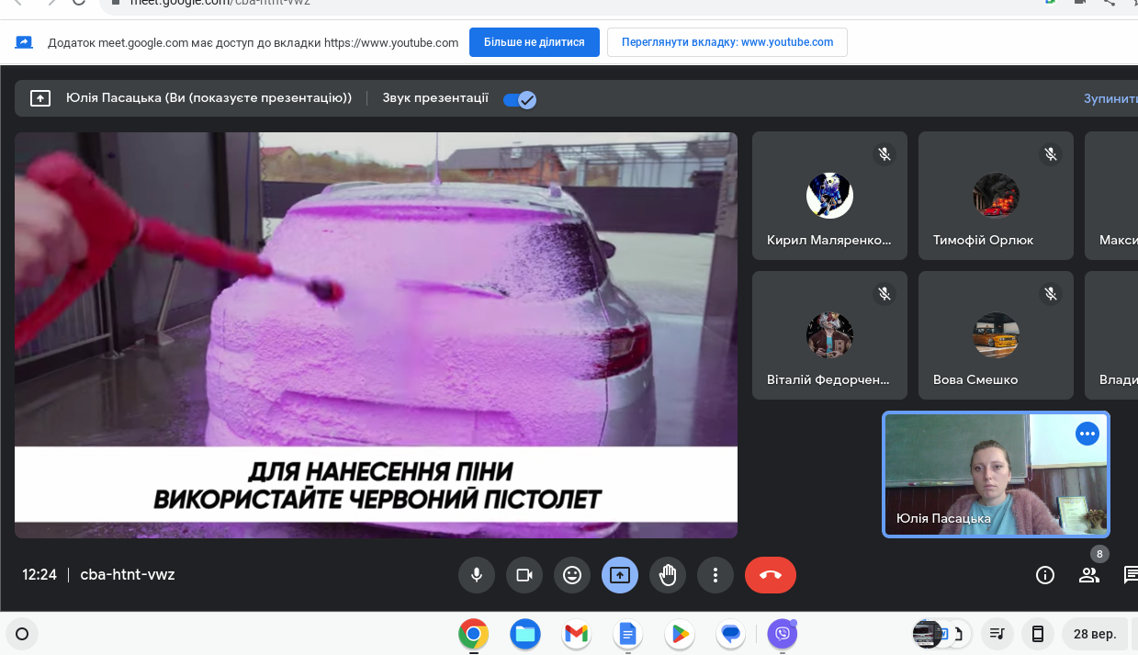Click the shared car wash presentation video
Viewport: 1138px width, 655px height.
376,335
